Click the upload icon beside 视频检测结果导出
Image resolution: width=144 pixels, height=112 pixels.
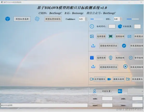tap(93, 66)
